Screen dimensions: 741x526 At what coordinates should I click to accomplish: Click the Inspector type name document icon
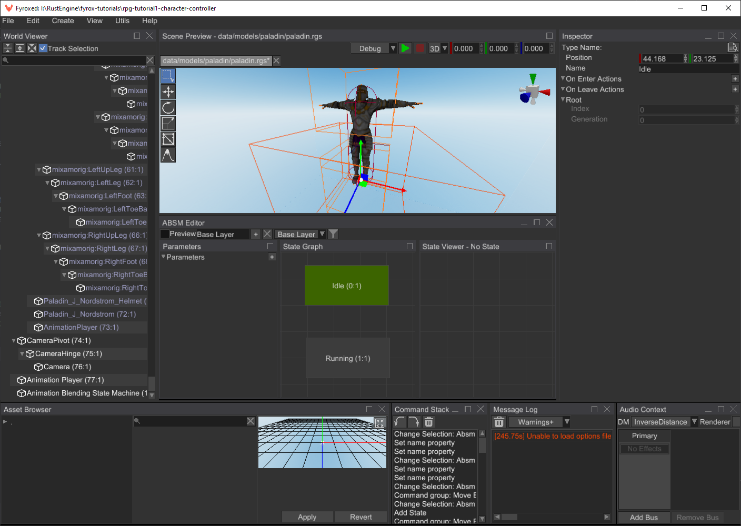pos(733,47)
